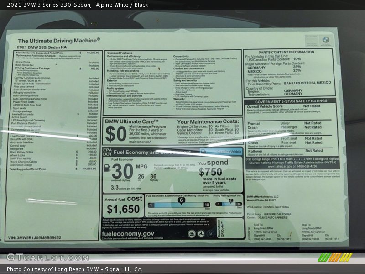Image resolution: width=365 pixels, height=274 pixels.
Task: Click the 'Audio system' subheading
Action: (x=115, y=88)
